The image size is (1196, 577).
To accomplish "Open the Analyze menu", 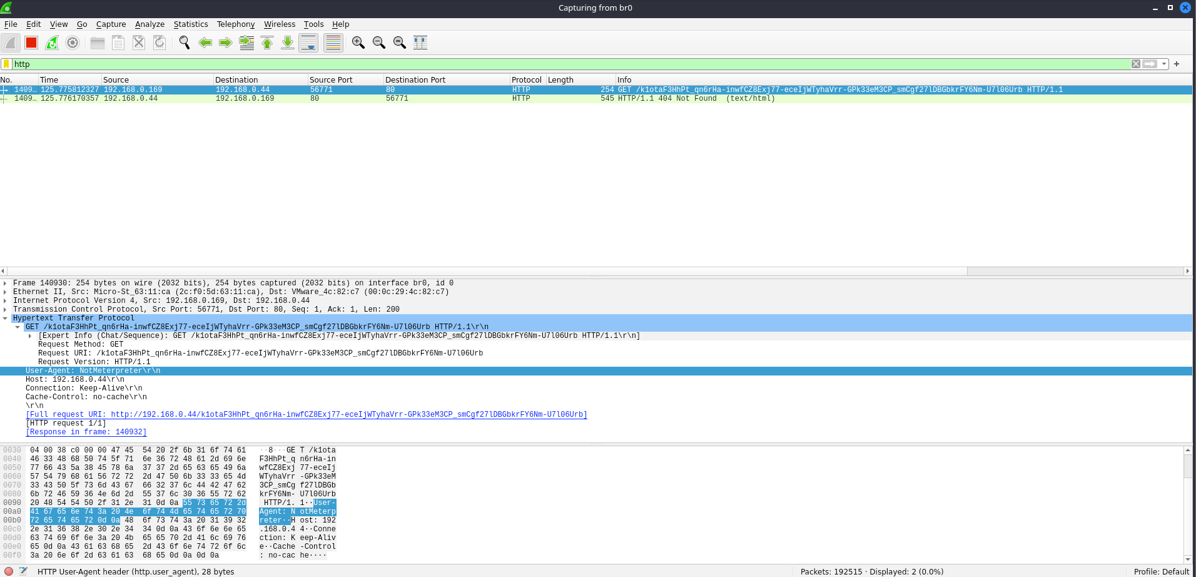I will pos(149,24).
